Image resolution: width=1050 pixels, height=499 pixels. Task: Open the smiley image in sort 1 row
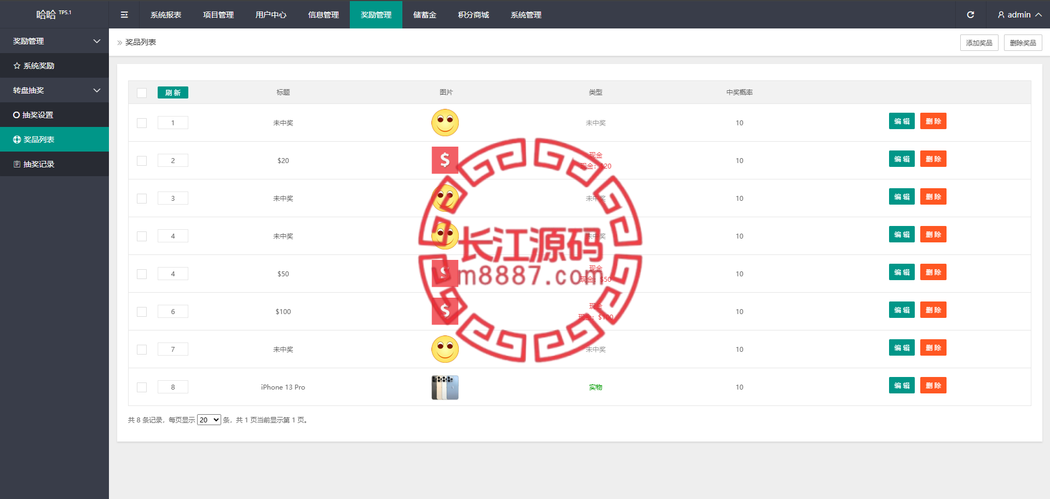click(x=445, y=123)
